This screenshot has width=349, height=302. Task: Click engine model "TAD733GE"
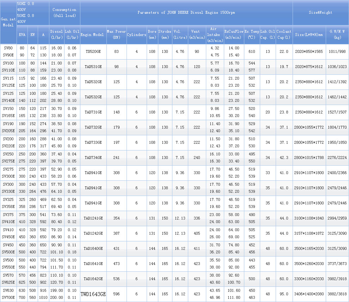click(93, 142)
